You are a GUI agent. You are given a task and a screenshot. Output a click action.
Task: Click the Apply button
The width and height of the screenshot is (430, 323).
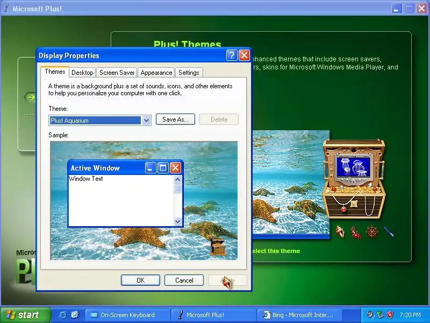(227, 280)
